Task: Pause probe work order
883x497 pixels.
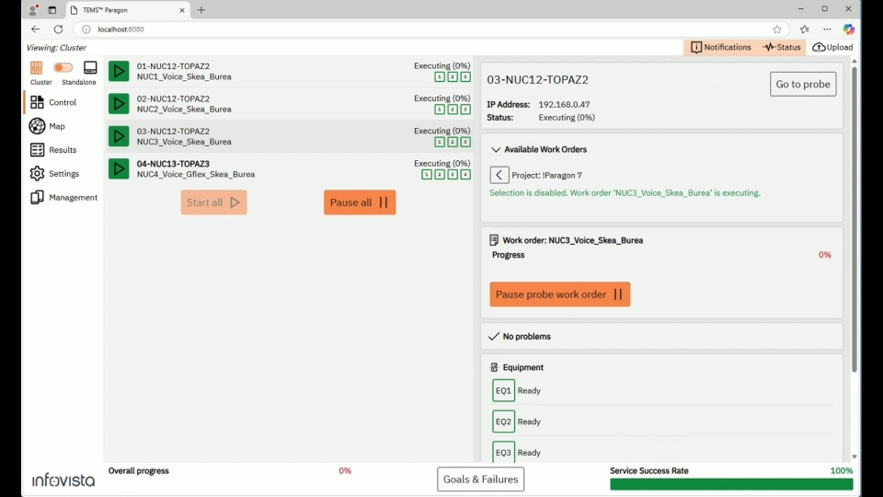Action: (x=560, y=295)
